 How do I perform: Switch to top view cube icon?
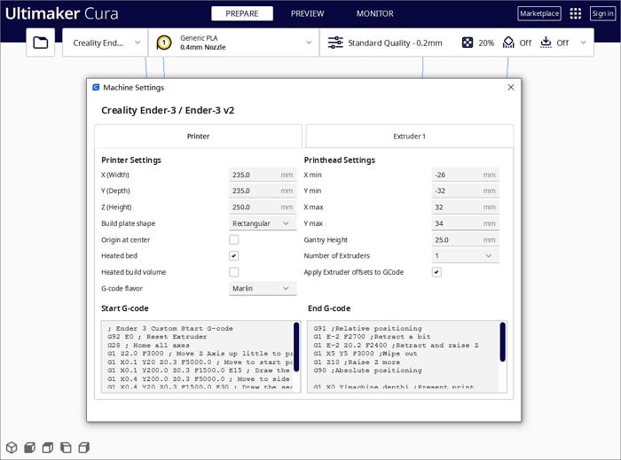(48, 448)
